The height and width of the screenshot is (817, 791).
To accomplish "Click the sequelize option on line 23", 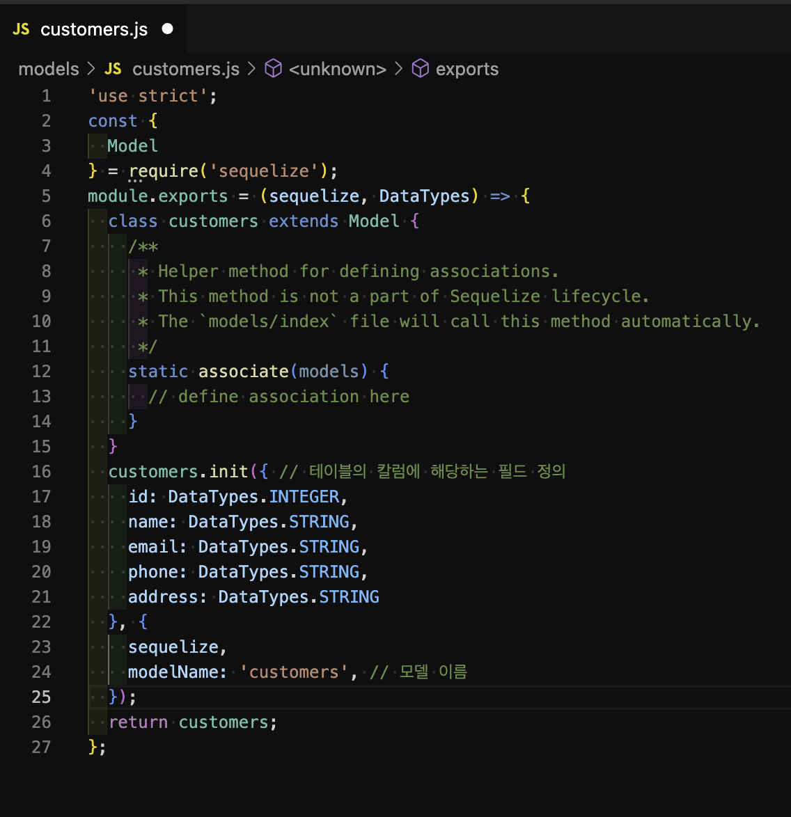I will [173, 647].
